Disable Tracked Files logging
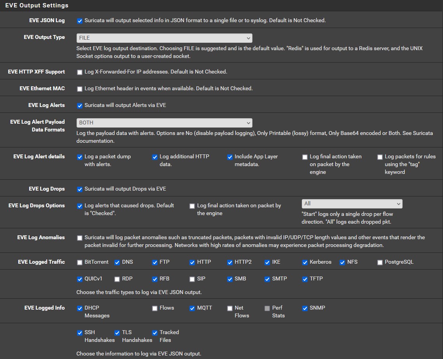The height and width of the screenshot is (359, 443). coord(154,333)
